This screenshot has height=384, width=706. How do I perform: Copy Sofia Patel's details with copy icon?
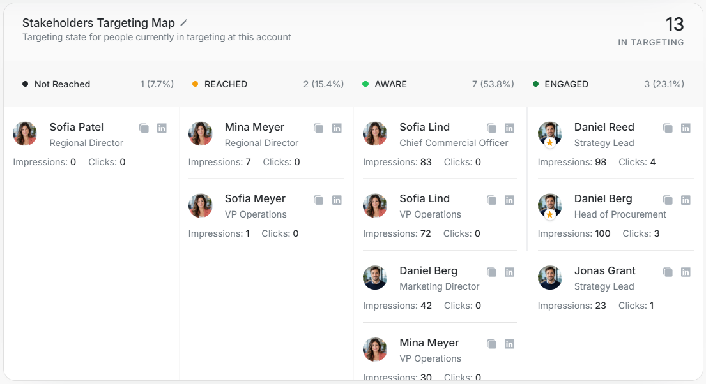click(x=144, y=128)
